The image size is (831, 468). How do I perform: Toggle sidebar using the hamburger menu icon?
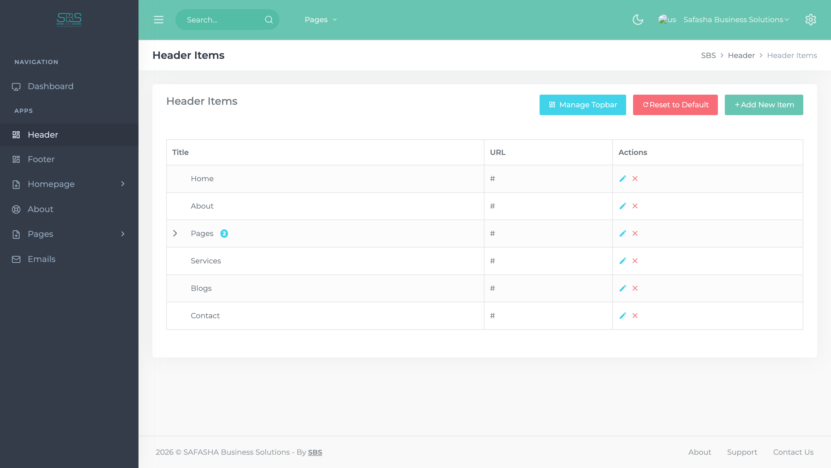pyautogui.click(x=158, y=20)
